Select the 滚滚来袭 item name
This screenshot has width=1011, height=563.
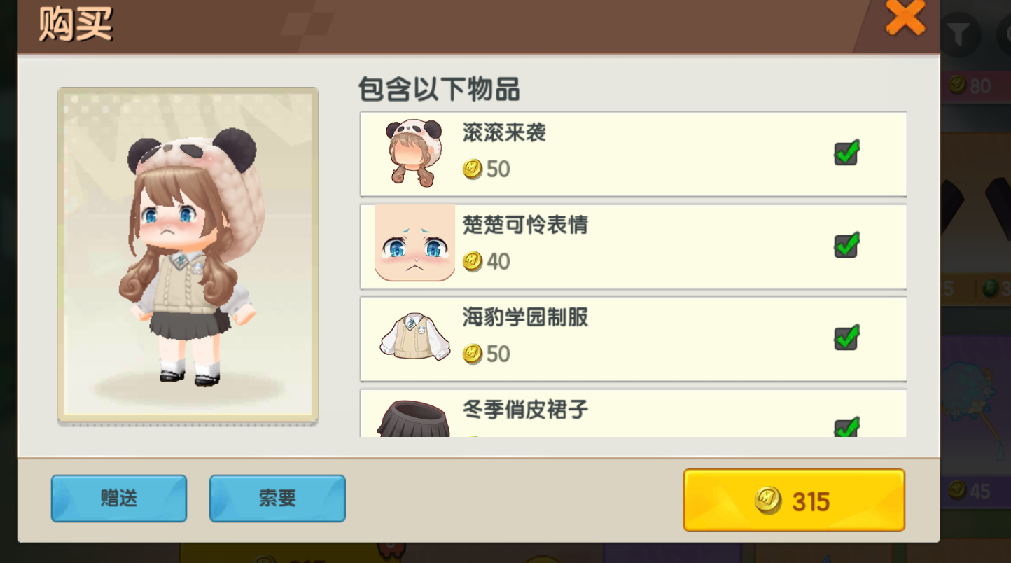tap(504, 132)
